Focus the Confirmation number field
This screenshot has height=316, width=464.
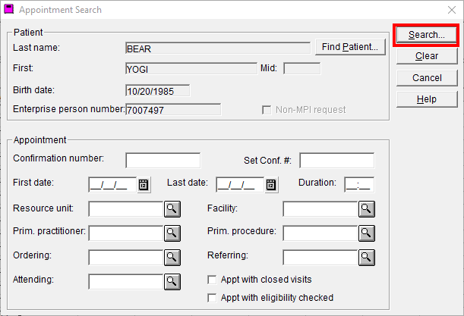click(x=163, y=161)
